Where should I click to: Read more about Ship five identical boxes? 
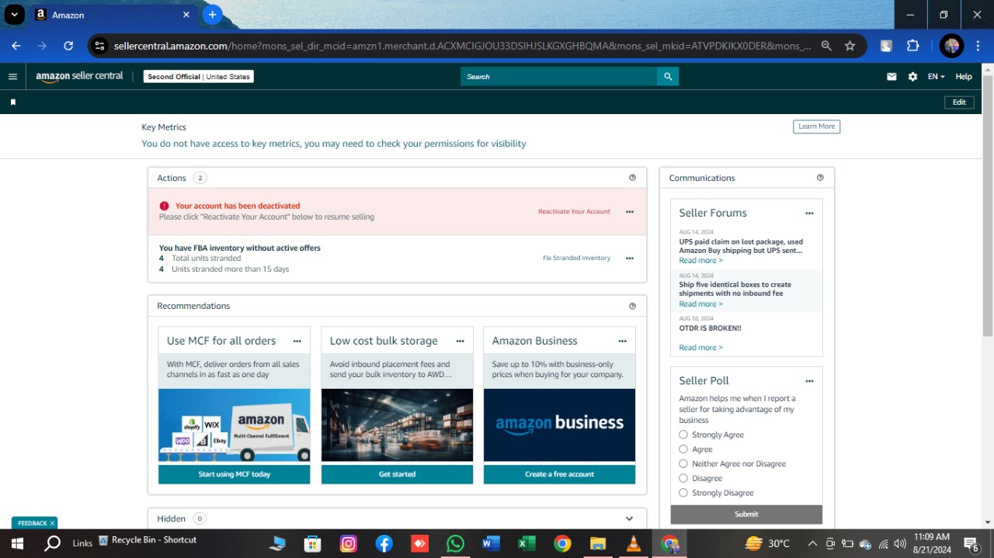click(700, 304)
